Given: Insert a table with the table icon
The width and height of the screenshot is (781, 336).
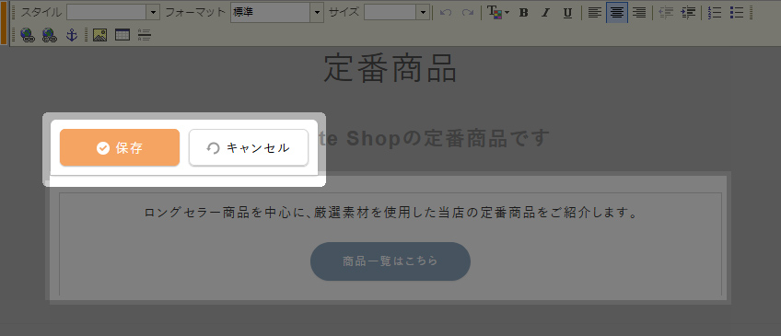Looking at the screenshot, I should [x=122, y=35].
